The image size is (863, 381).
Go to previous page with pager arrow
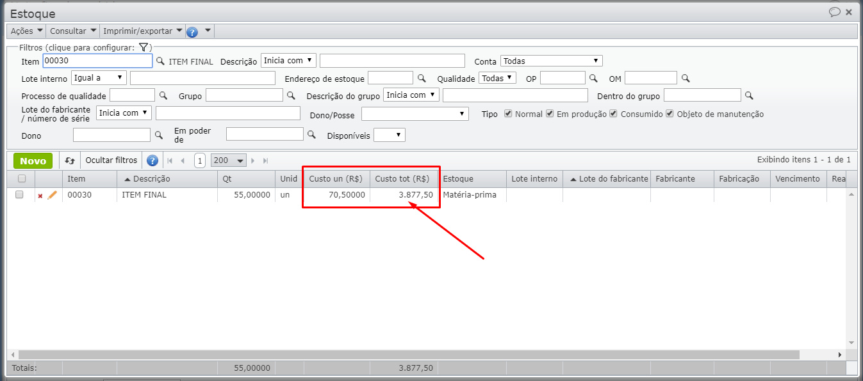[183, 160]
